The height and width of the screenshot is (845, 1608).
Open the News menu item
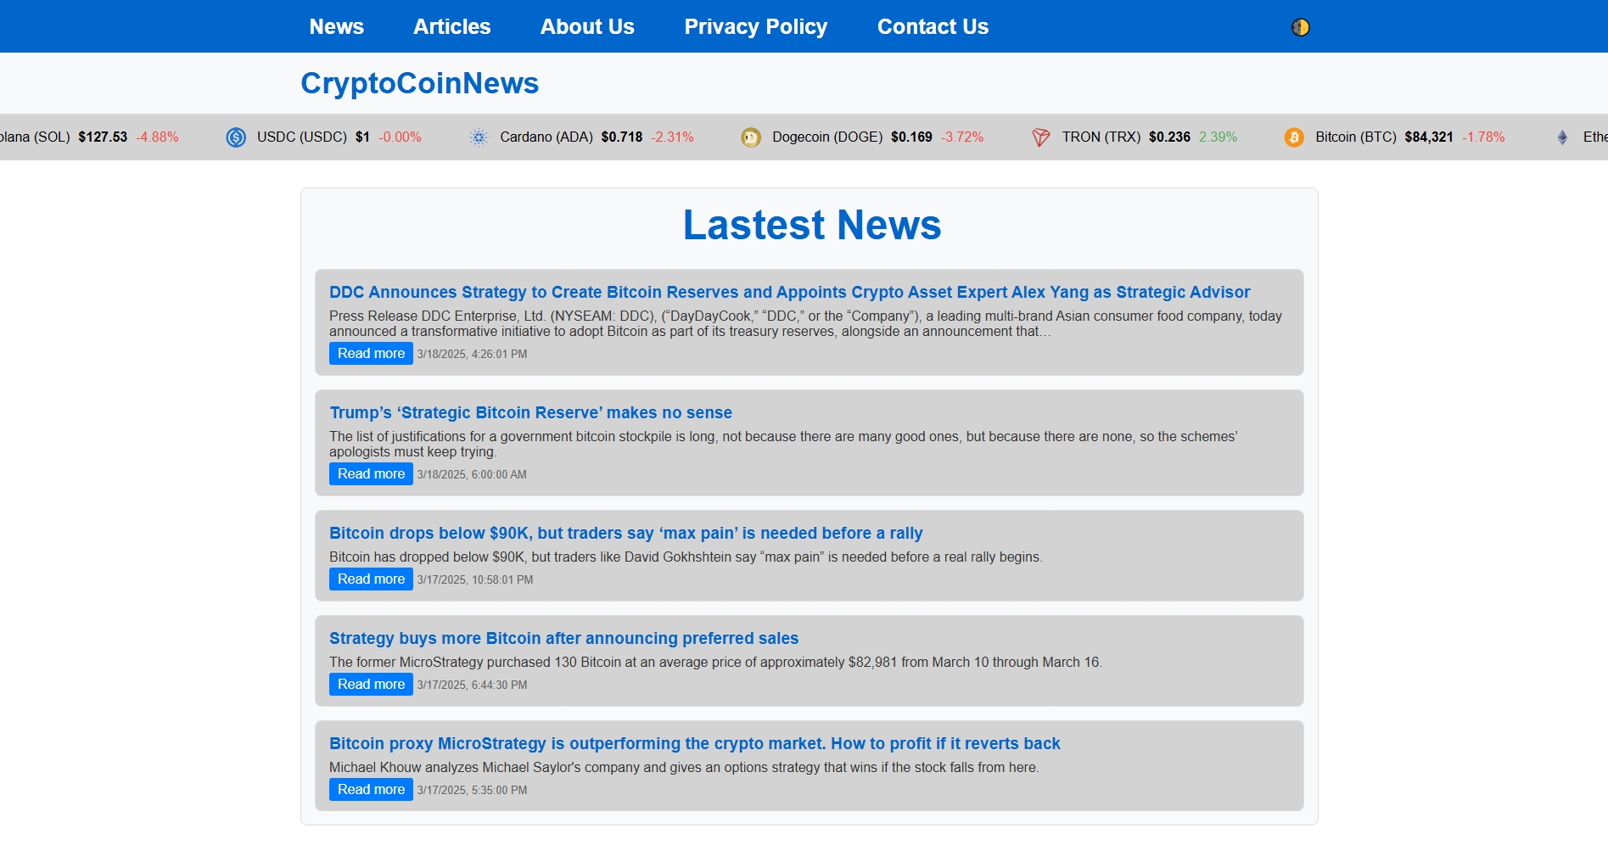(x=336, y=26)
